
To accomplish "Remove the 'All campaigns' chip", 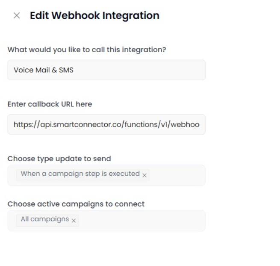I will (74, 221).
